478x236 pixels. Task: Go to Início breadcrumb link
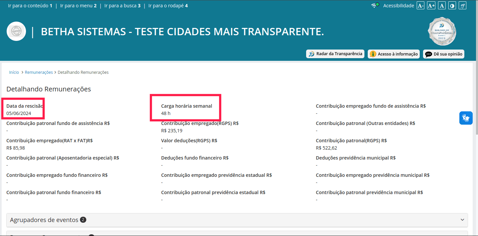point(14,72)
